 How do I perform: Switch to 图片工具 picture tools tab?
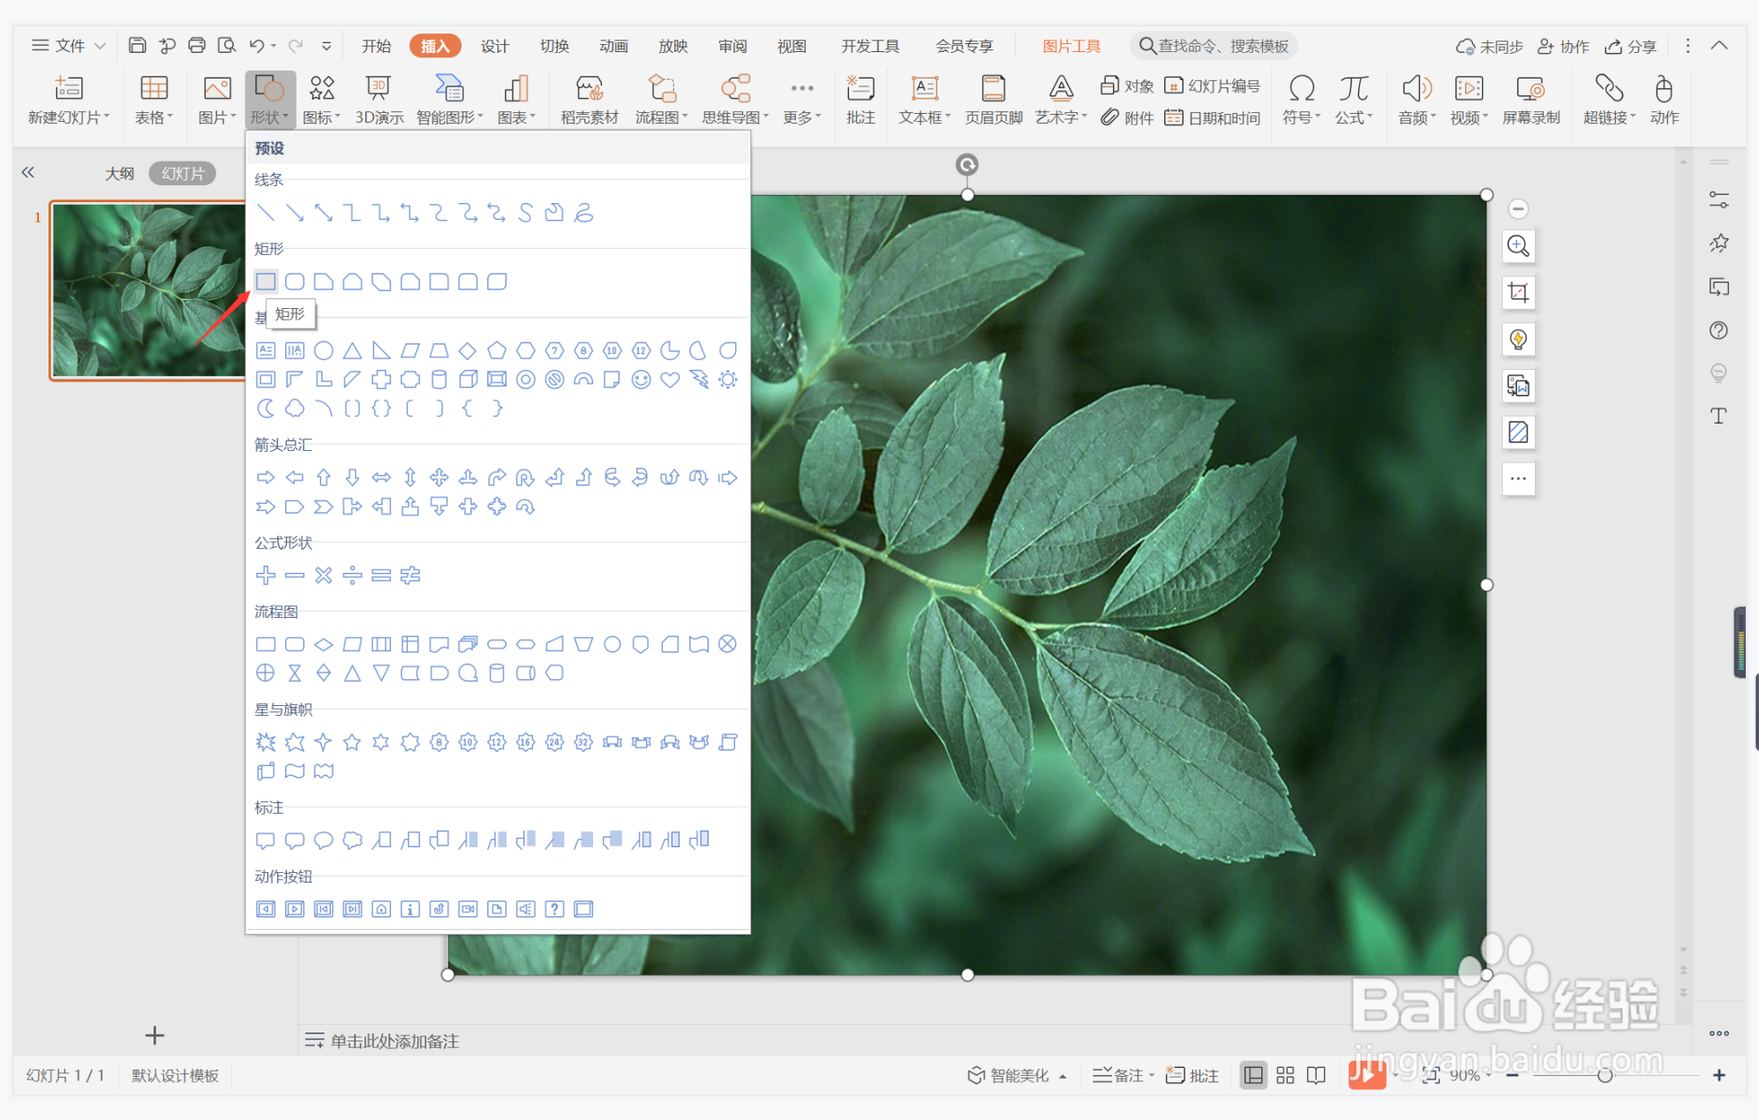1071,46
